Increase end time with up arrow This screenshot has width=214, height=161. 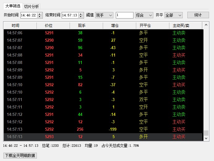[81, 14]
